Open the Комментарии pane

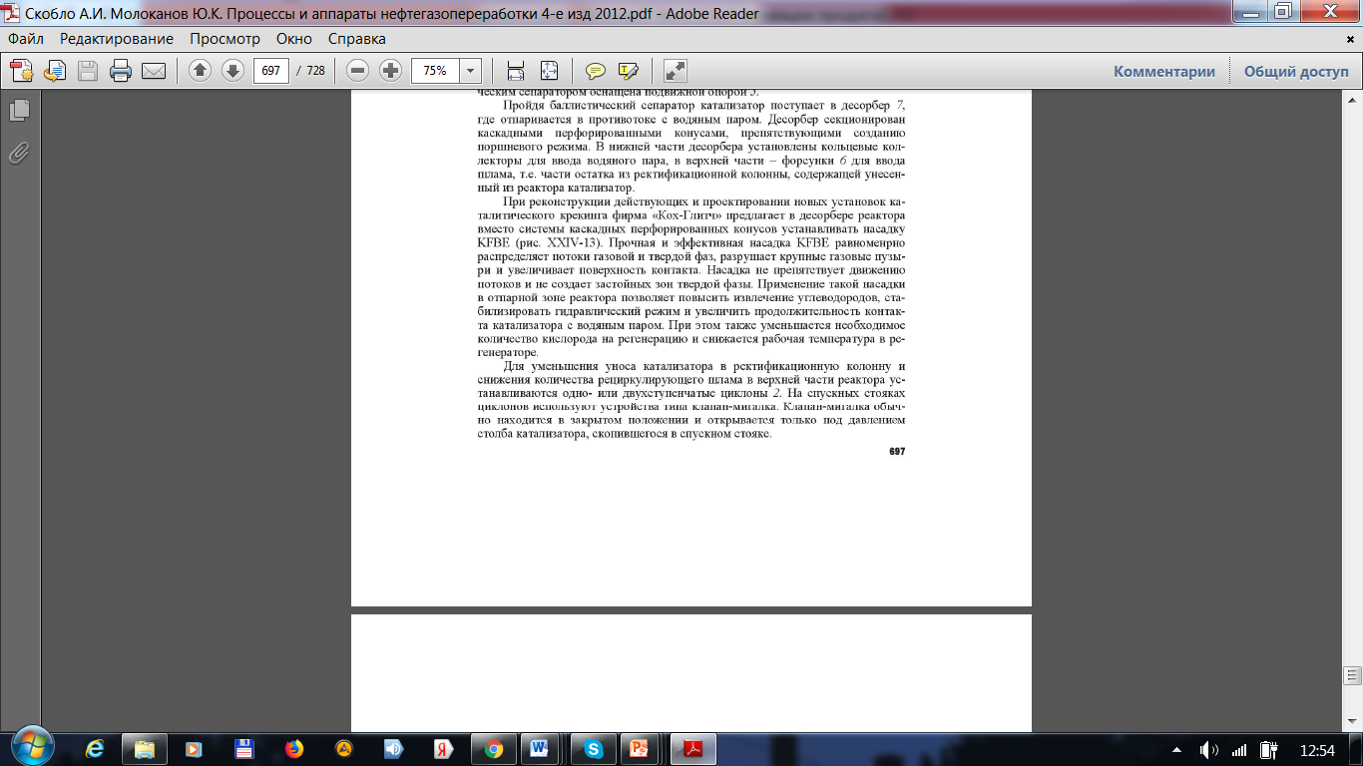[x=1164, y=72]
